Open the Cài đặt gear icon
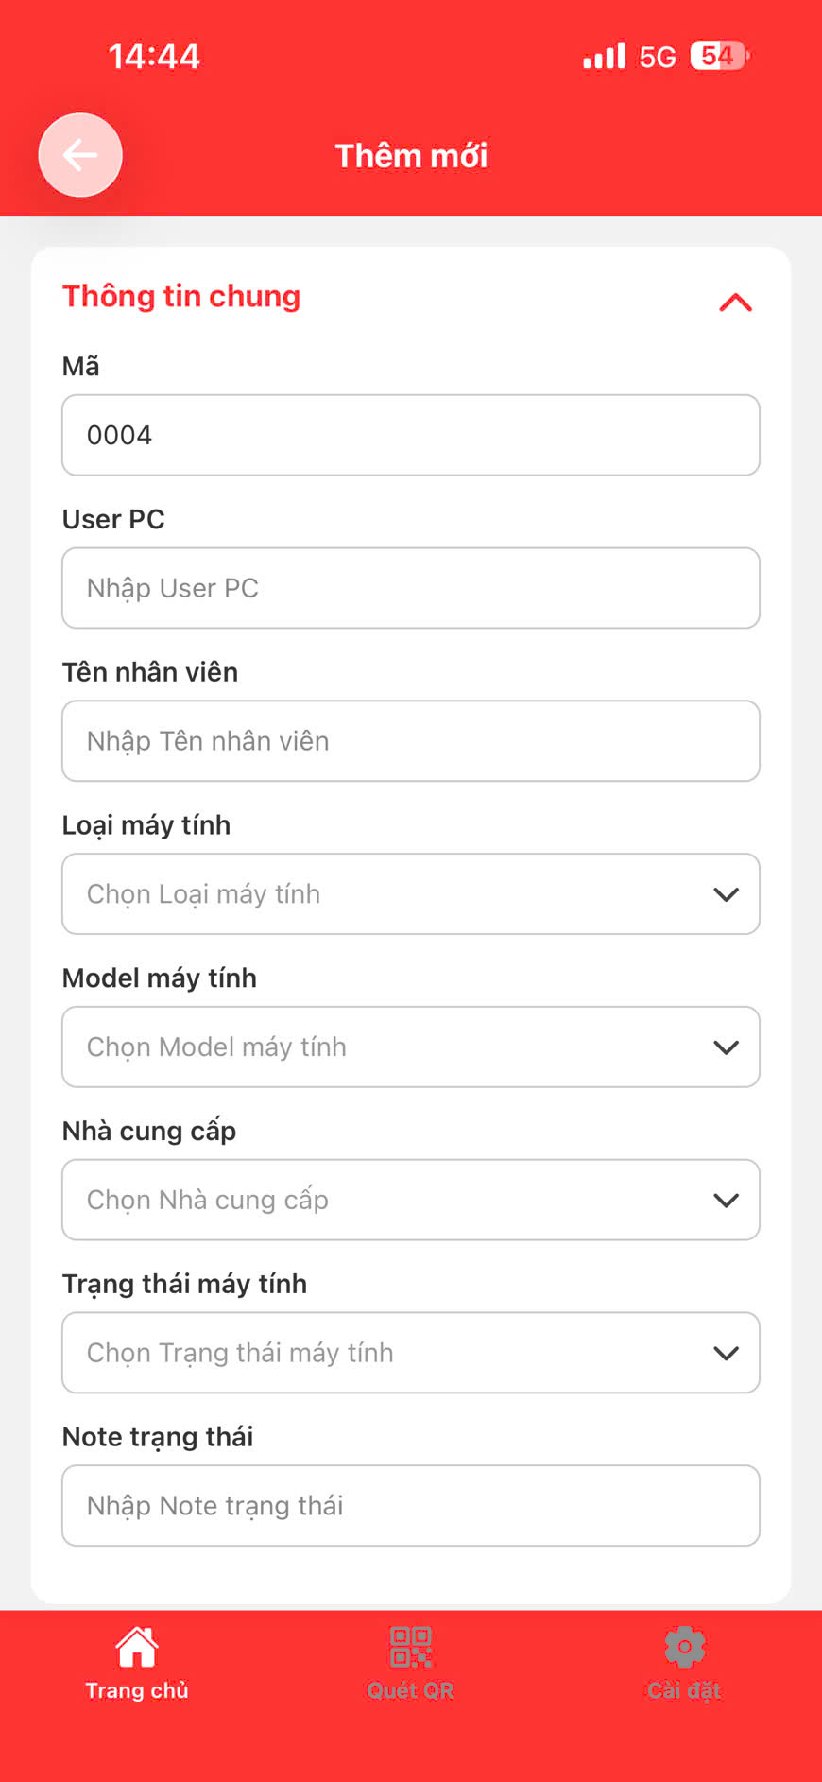This screenshot has width=822, height=1782. tap(684, 1648)
